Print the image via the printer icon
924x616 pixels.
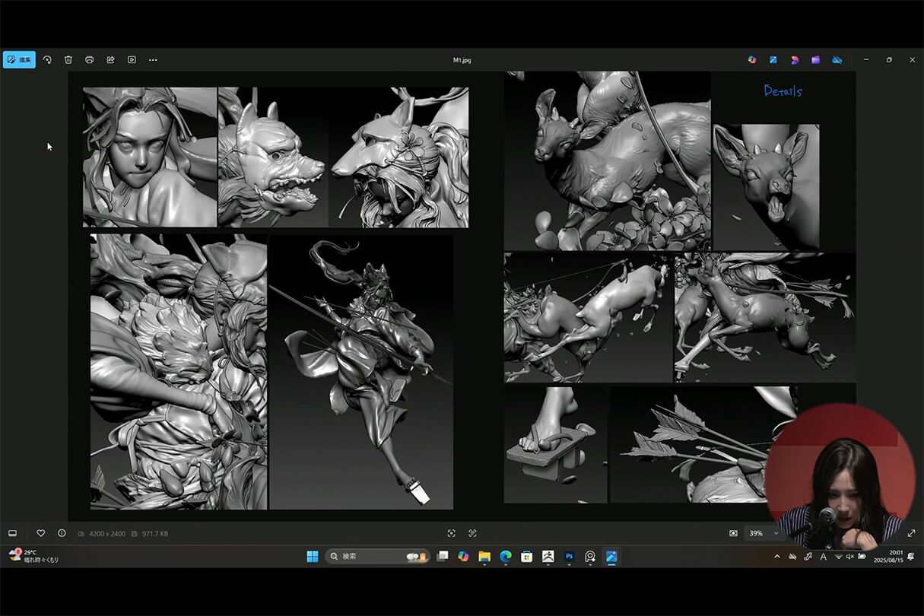pos(89,59)
